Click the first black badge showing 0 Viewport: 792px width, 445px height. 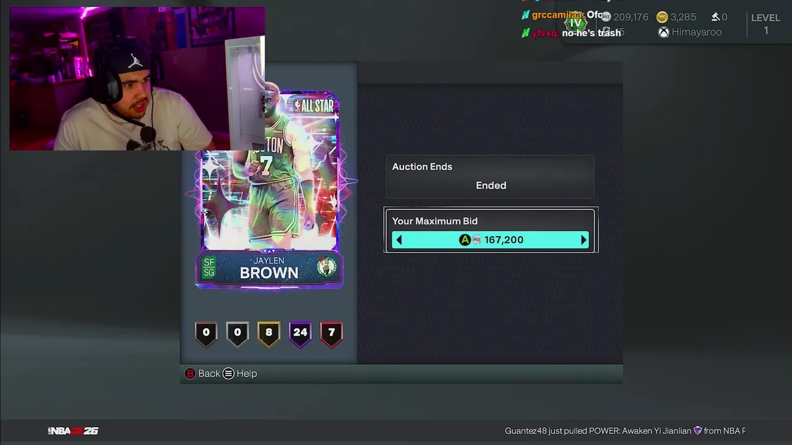tap(206, 333)
